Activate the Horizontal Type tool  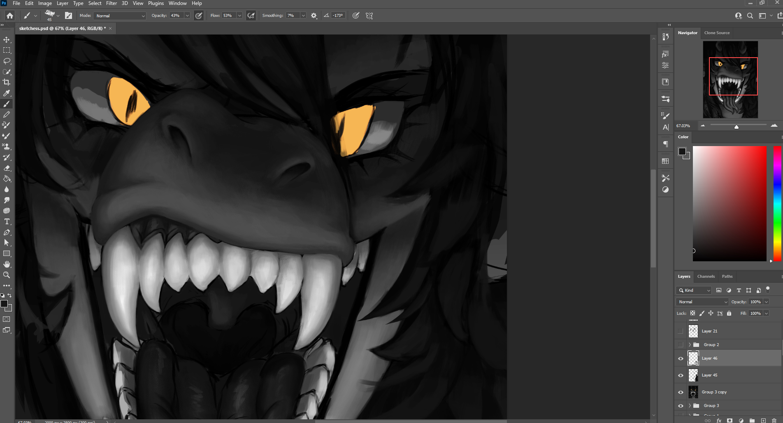pyautogui.click(x=7, y=221)
